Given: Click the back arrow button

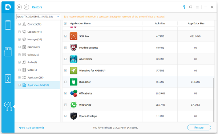Looking at the screenshot, I should [27, 7].
